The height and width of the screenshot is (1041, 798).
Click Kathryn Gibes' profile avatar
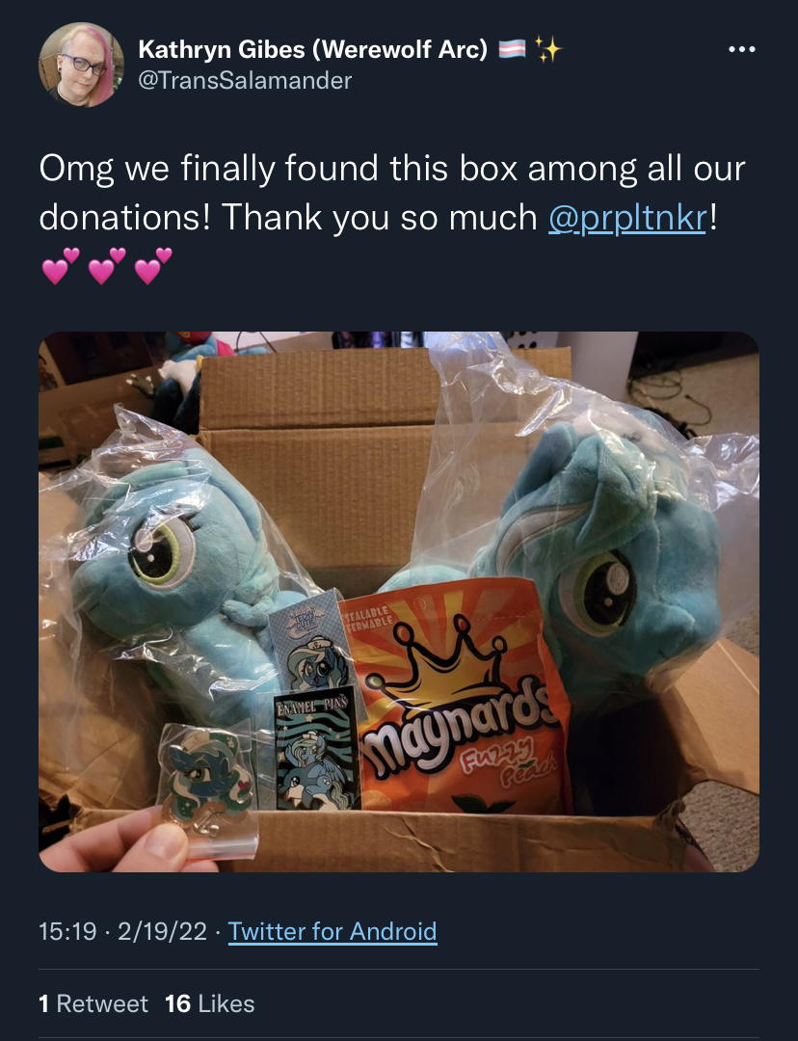click(x=82, y=65)
